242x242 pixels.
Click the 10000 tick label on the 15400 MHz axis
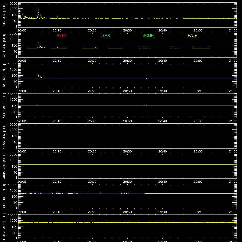[x=13, y=215]
